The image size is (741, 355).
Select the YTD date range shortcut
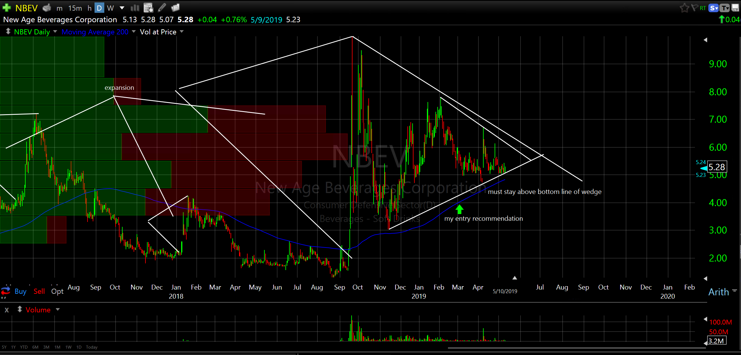coord(24,347)
